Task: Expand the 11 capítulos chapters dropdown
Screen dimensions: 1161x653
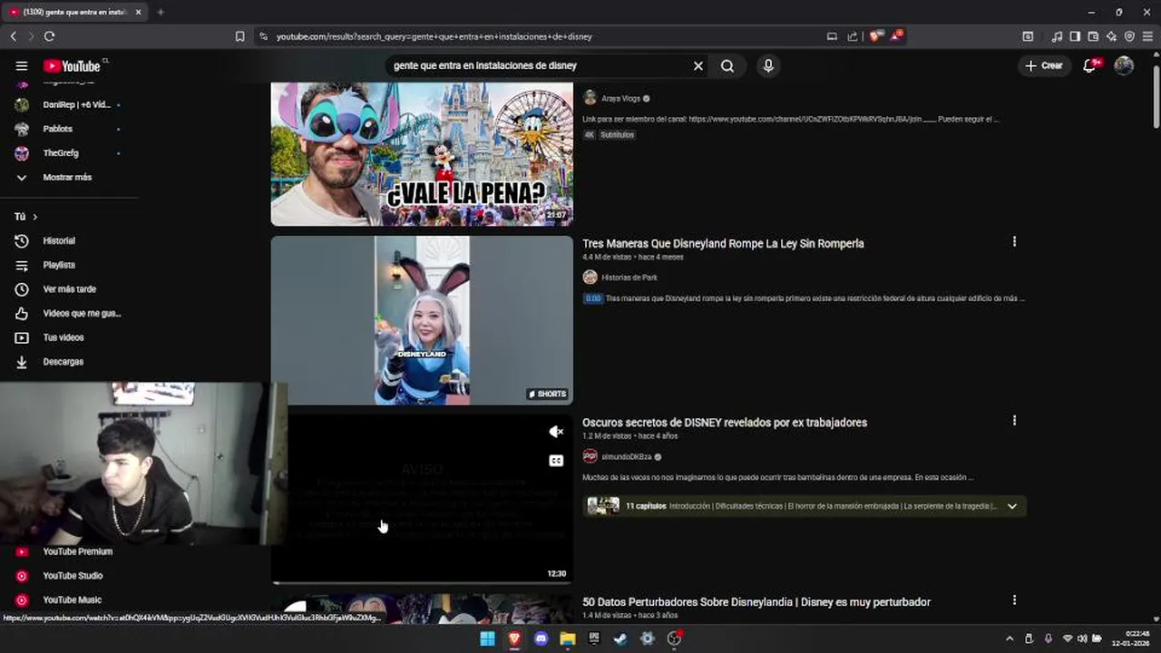Action: (1012, 506)
